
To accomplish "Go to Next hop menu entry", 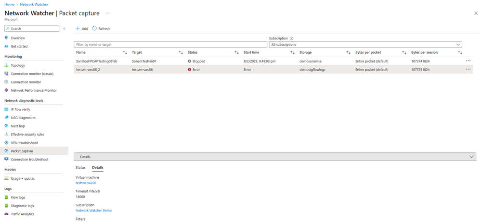I will (x=18, y=126).
